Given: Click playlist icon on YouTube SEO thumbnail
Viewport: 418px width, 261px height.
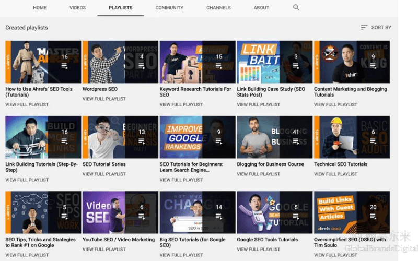Looking at the screenshot, I should point(142,217).
